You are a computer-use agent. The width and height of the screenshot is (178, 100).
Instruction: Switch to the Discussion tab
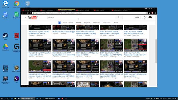tap(107, 23)
